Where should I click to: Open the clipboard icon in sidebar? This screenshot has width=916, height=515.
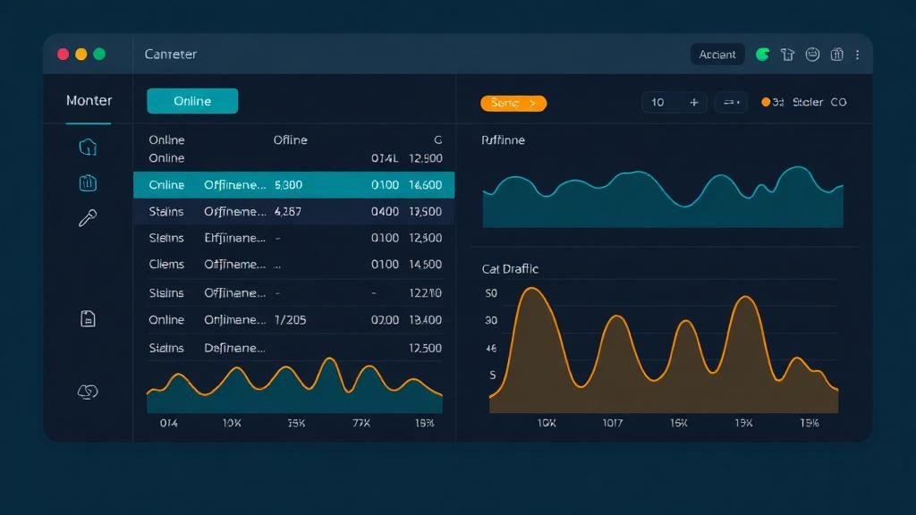point(88,182)
